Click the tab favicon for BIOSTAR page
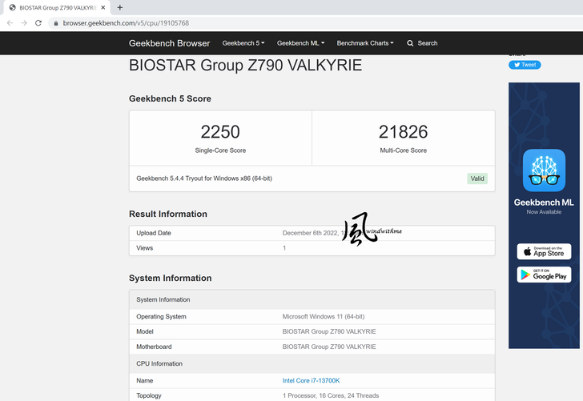This screenshot has width=583, height=401. tap(12, 7)
